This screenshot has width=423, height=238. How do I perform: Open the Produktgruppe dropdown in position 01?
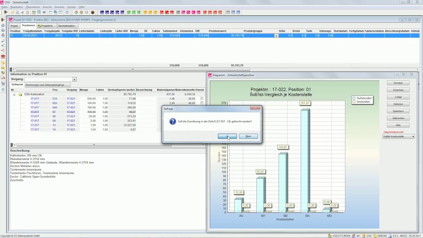click(x=277, y=36)
